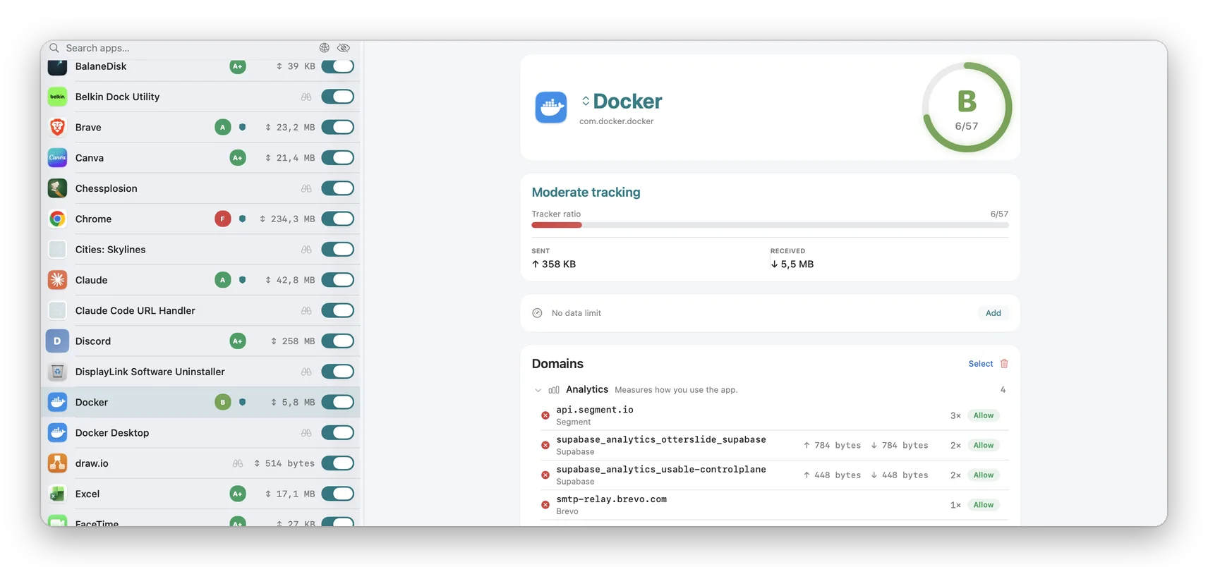1208x567 pixels.
Task: Click the orange Claude starburst icon
Action: [x=58, y=280]
